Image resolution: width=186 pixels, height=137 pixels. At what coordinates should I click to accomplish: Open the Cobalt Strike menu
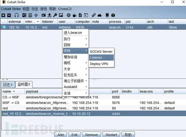point(11,9)
